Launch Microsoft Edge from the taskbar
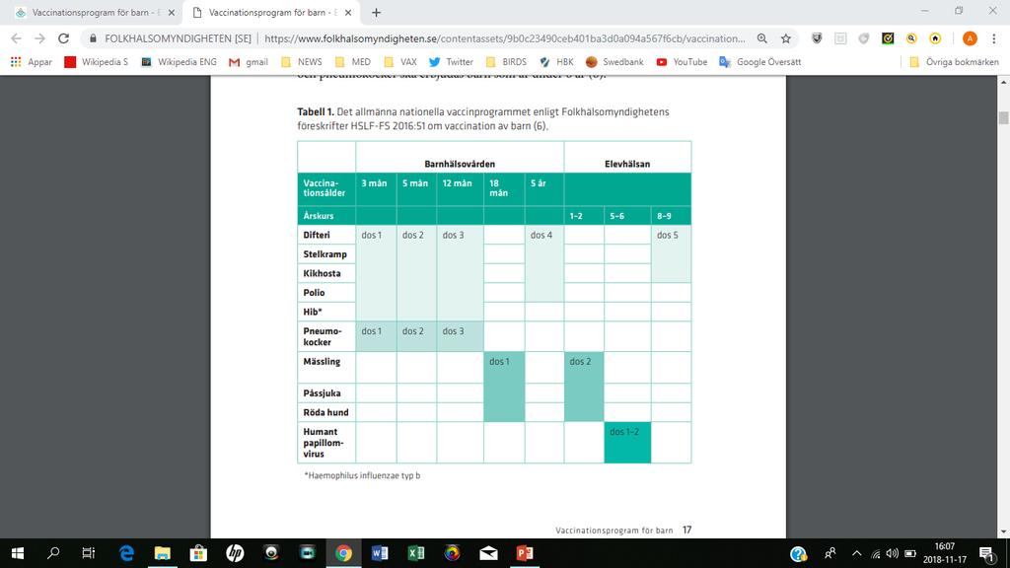This screenshot has width=1010, height=568. (x=126, y=553)
